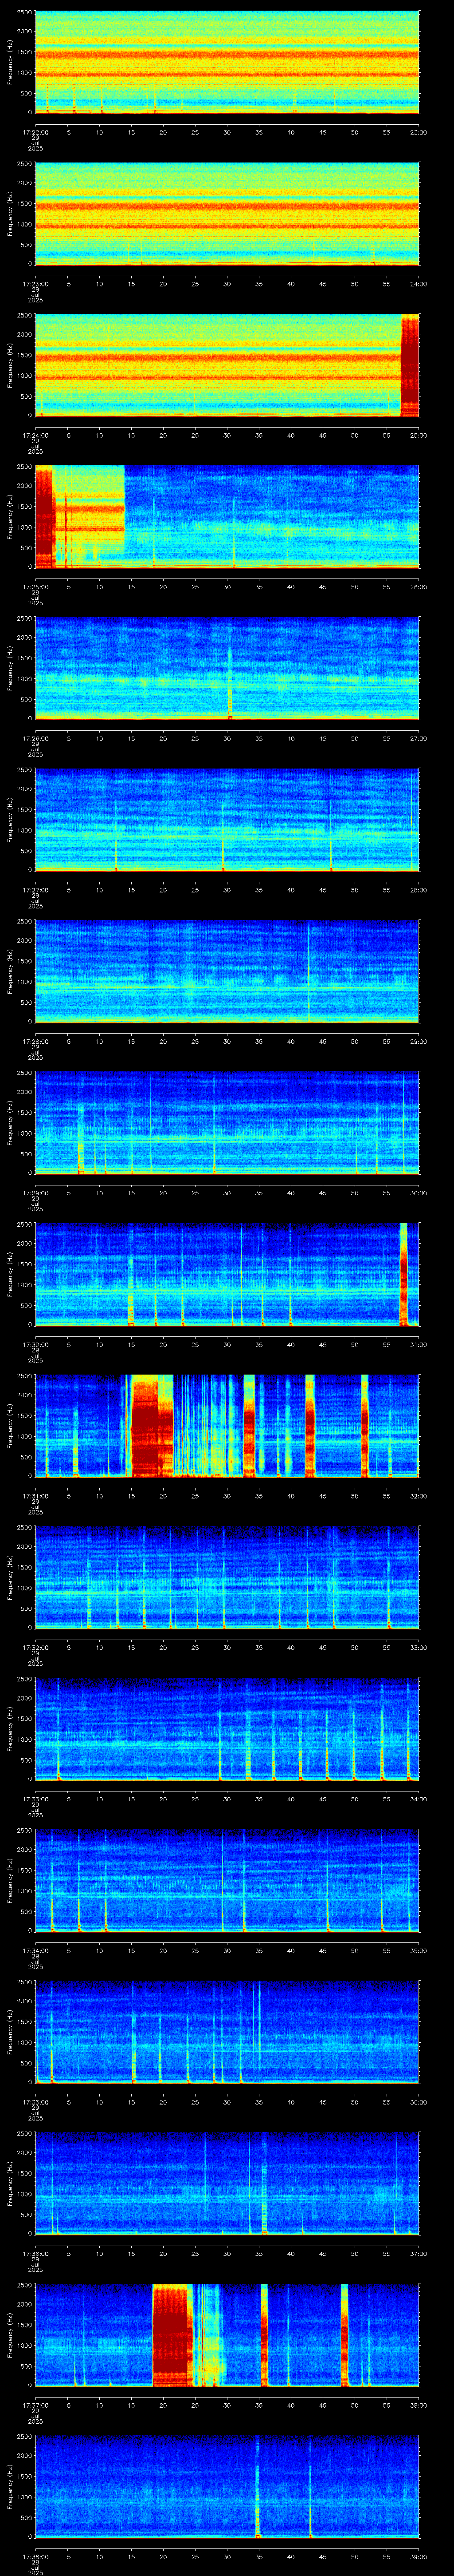The width and height of the screenshot is (454, 2576).
Task: Click 'Frequency (Hz)' axis label of the 17:31:00 panel
Action: 10,1426
